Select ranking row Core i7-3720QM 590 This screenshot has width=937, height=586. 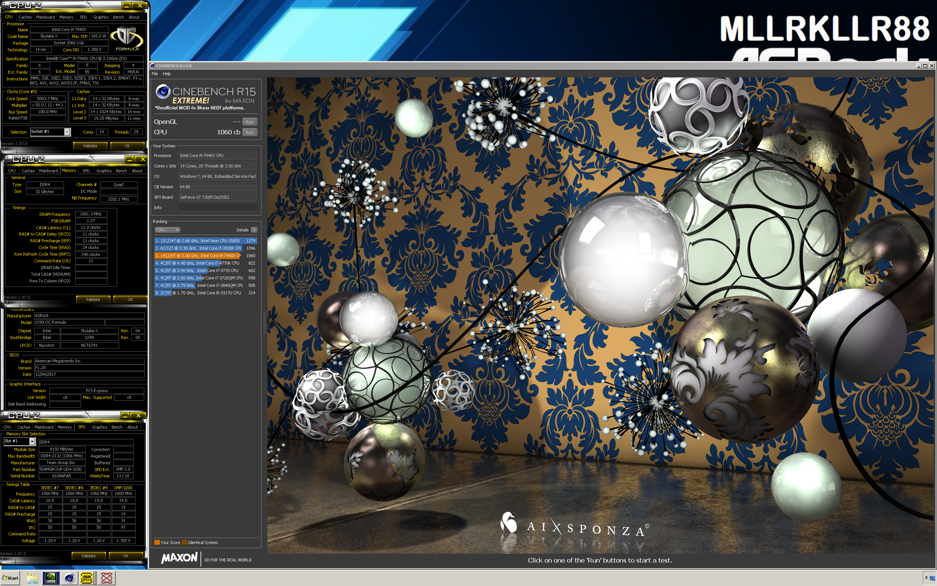pos(205,278)
